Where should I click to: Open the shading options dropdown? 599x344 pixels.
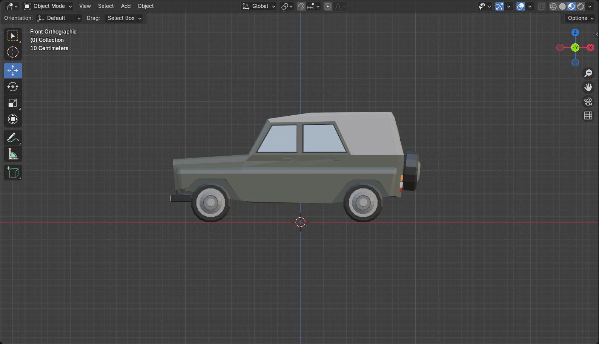[x=590, y=6]
